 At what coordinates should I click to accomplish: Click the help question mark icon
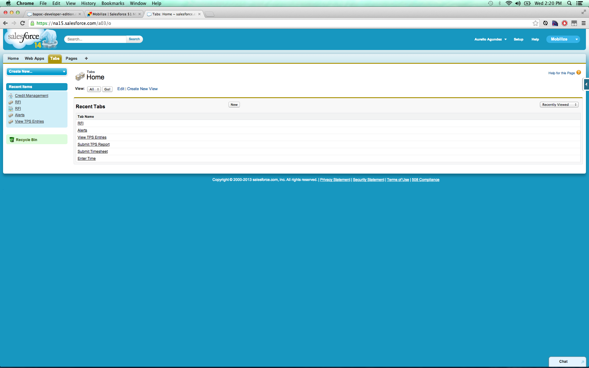point(579,73)
